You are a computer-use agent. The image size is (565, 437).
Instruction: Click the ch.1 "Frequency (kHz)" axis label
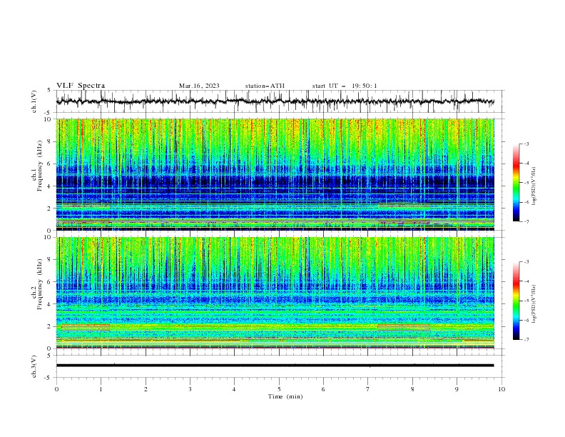pyautogui.click(x=39, y=166)
